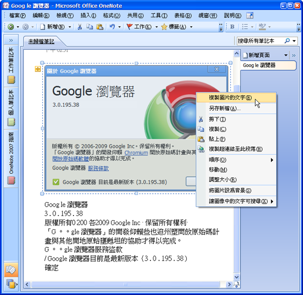Choose 移動 in the context menu

[236, 170]
